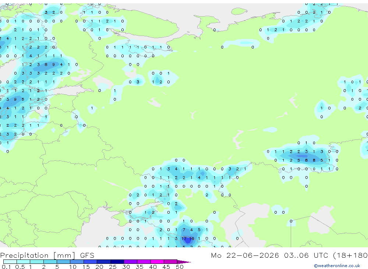Pick the 30–35 mm purple legend swatch
The height and width of the screenshot is (269, 368).
tap(131, 262)
